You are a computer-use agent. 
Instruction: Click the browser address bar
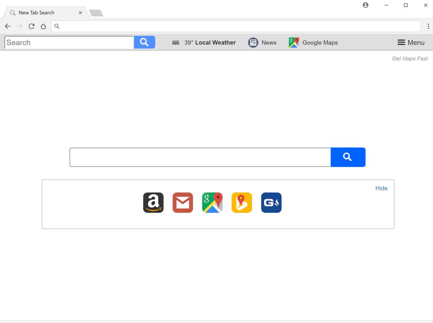point(236,26)
